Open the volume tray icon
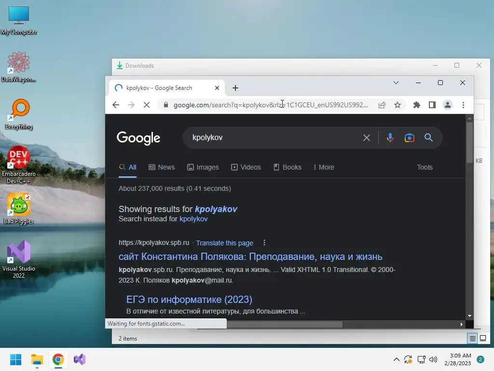Screen dimensions: 494x371 (433, 359)
